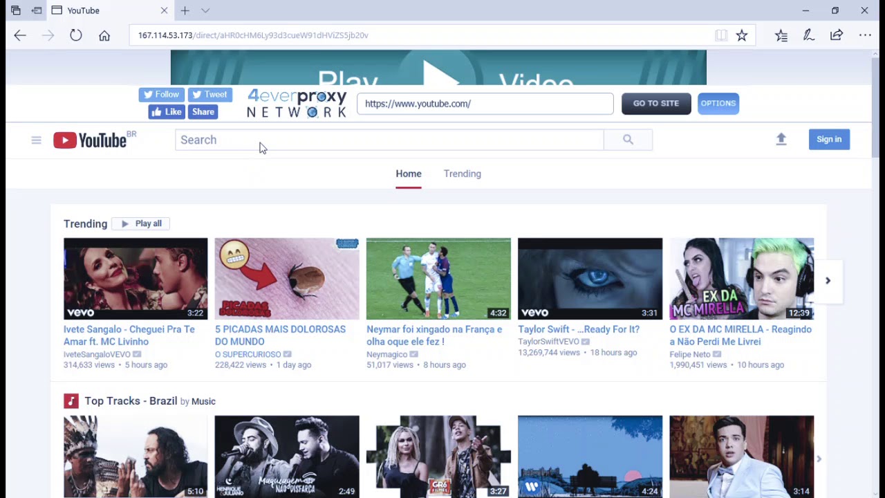
Task: Open EX DA MC MIRELLA thumbnail
Action: tap(741, 279)
